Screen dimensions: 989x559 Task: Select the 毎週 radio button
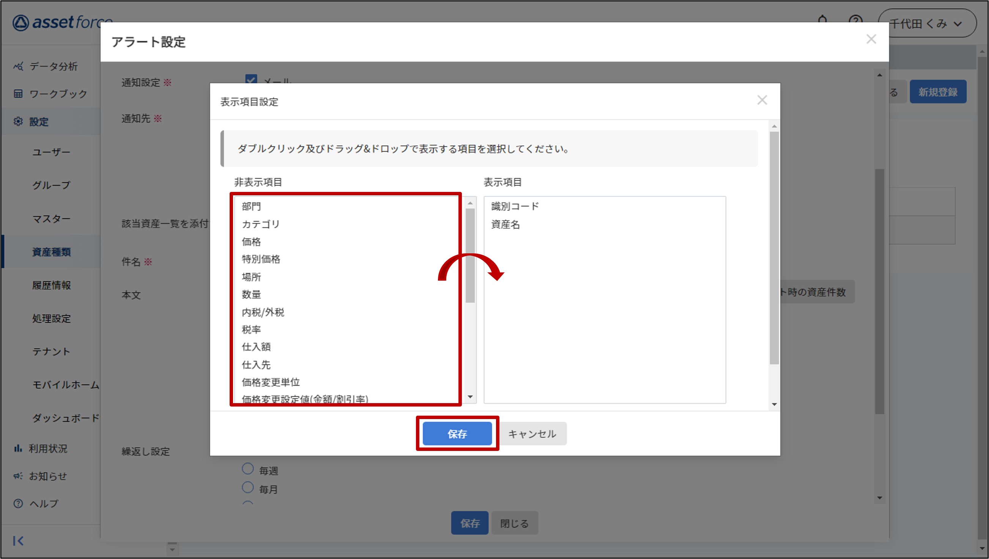248,469
